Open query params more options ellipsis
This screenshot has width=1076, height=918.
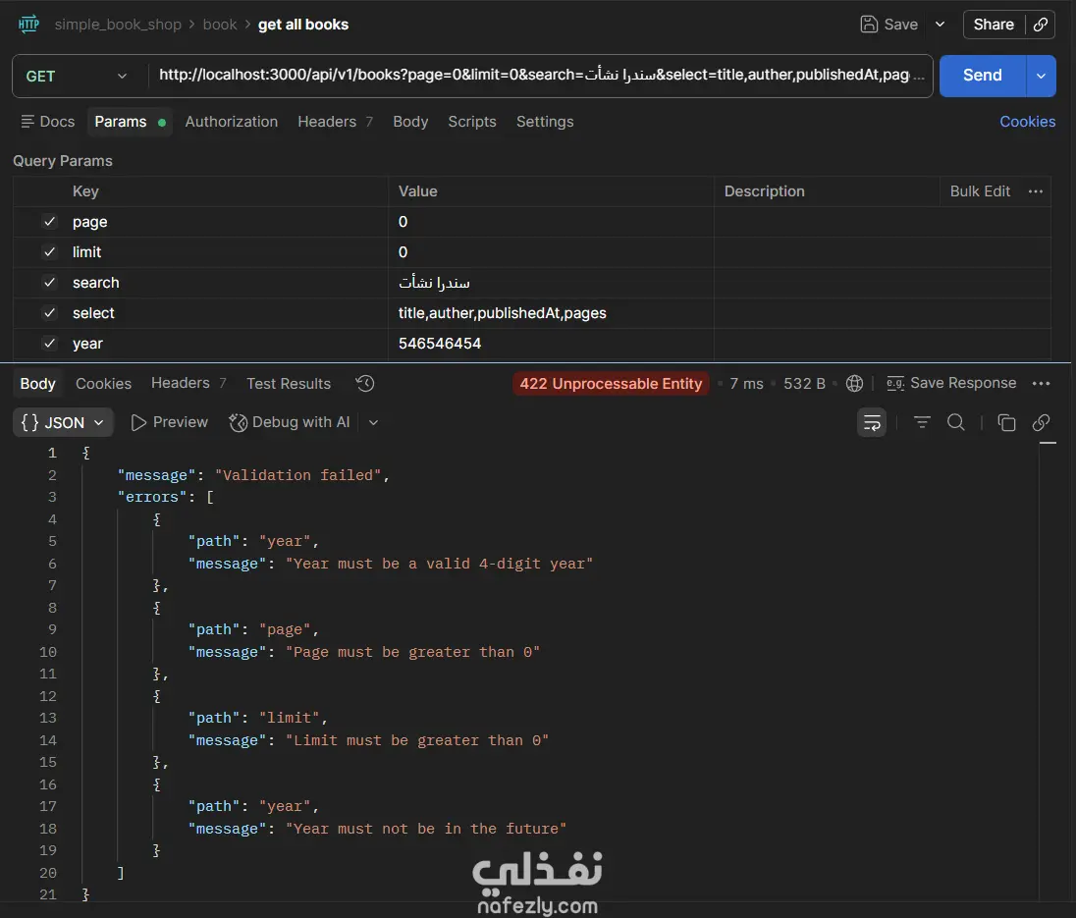(1036, 191)
